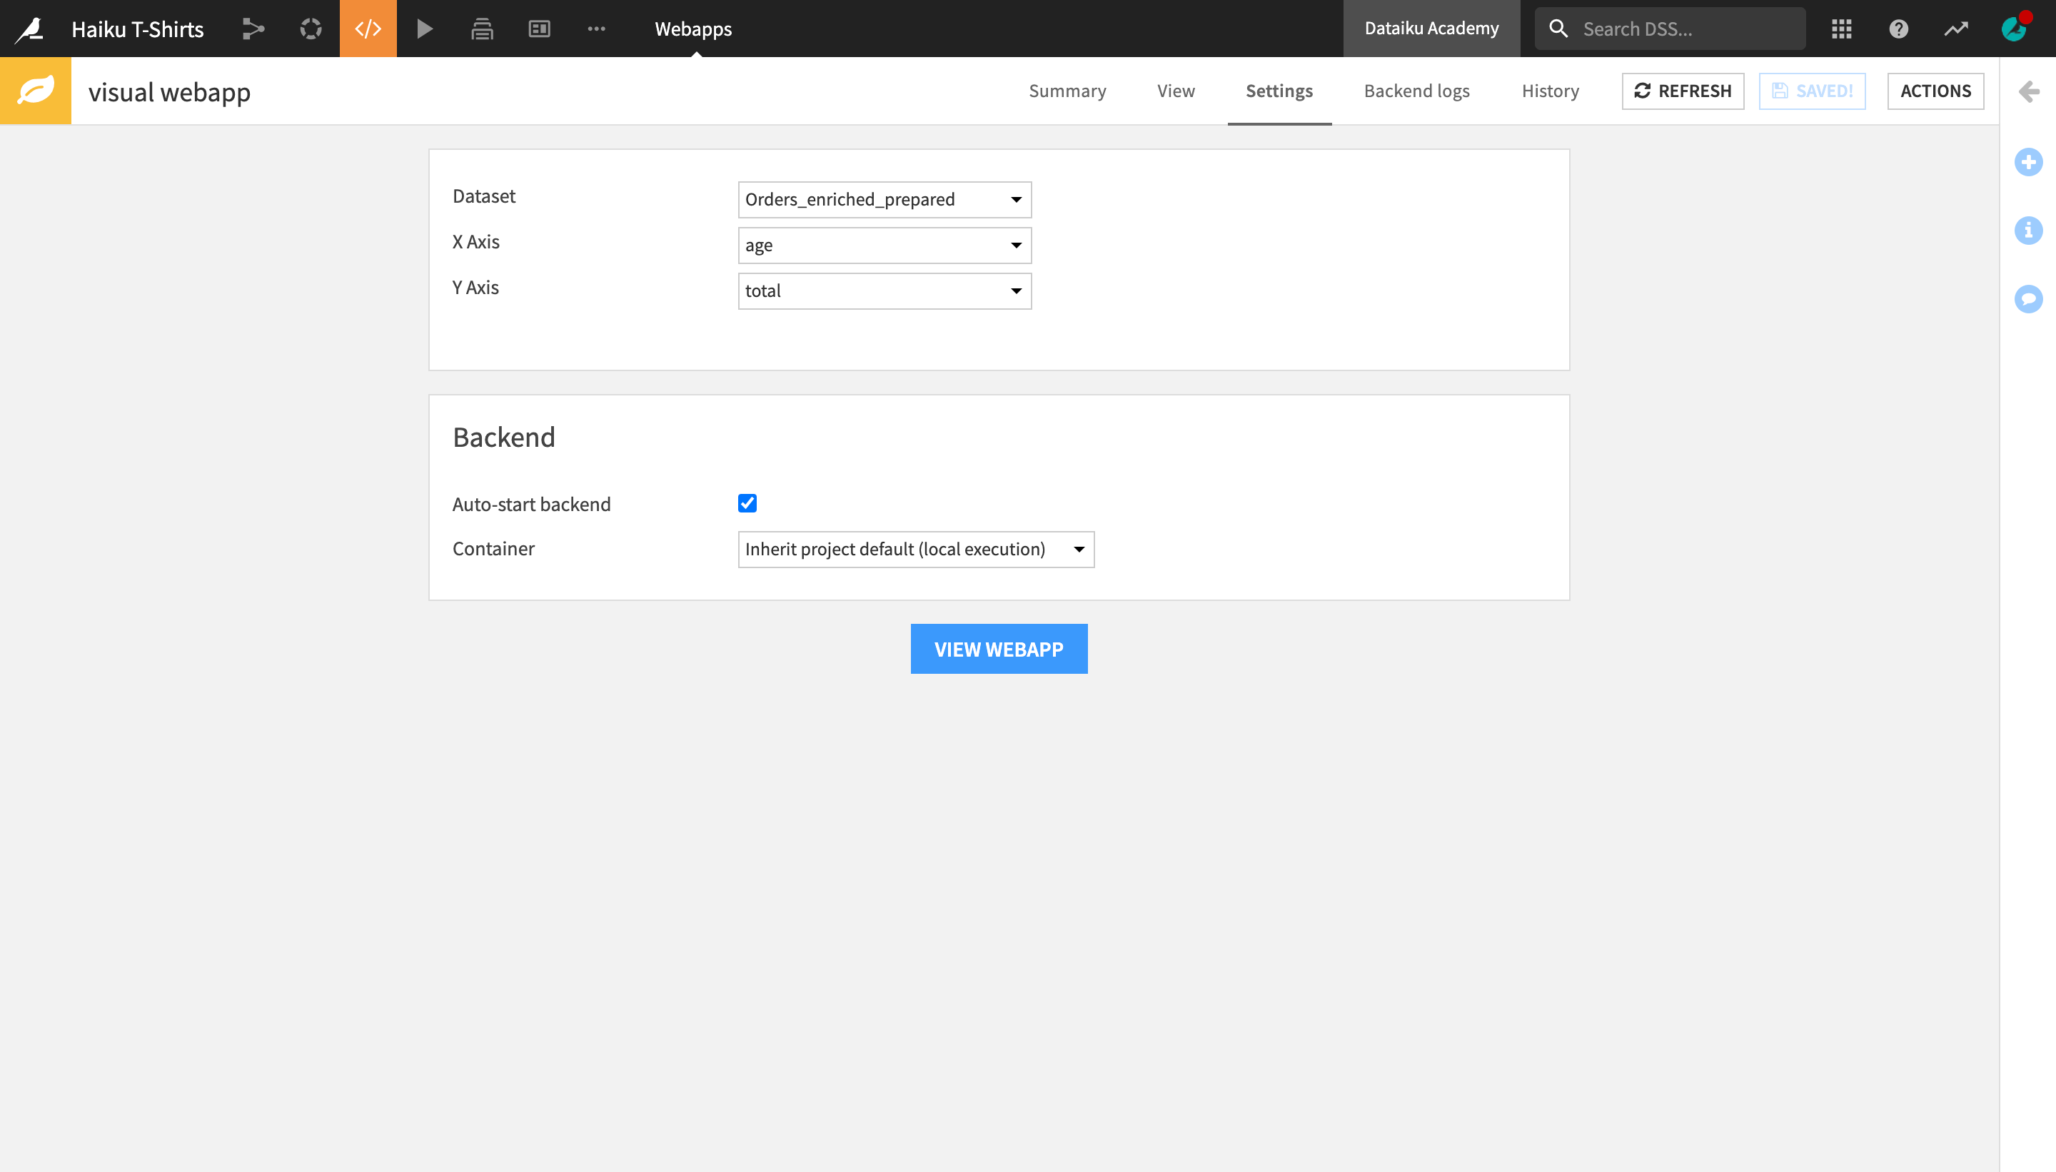Click the blue plus icon on right sidebar
This screenshot has width=2056, height=1172.
click(x=2030, y=161)
